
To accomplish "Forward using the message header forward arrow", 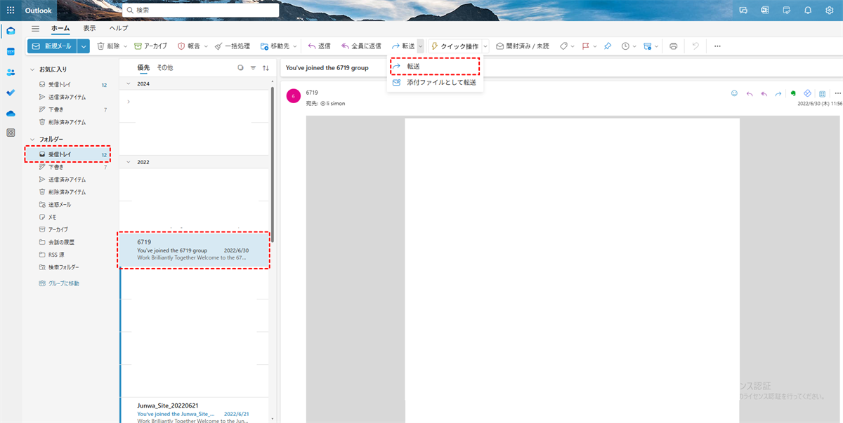I will [778, 93].
